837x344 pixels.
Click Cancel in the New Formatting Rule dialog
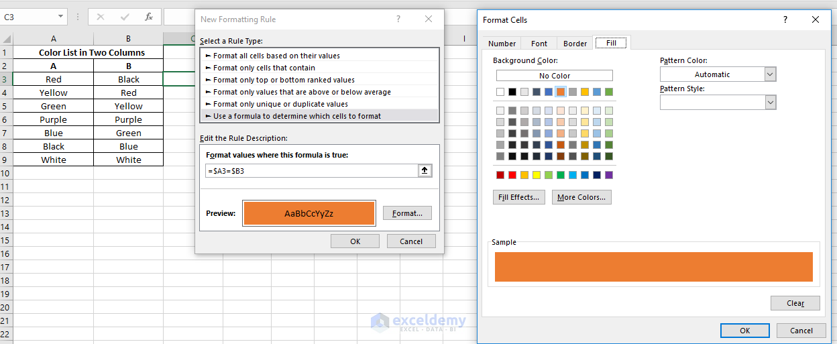(x=411, y=241)
